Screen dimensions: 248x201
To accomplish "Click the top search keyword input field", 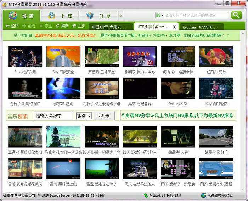I will pyautogui.click(x=196, y=16).
